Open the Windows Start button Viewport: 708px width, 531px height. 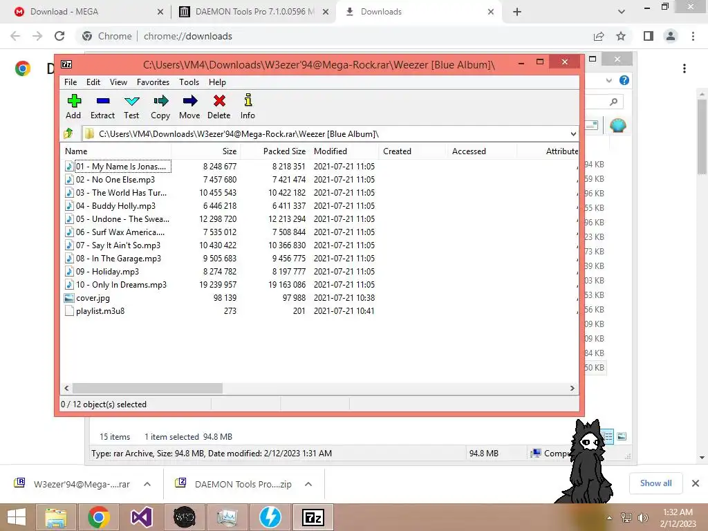click(x=17, y=517)
